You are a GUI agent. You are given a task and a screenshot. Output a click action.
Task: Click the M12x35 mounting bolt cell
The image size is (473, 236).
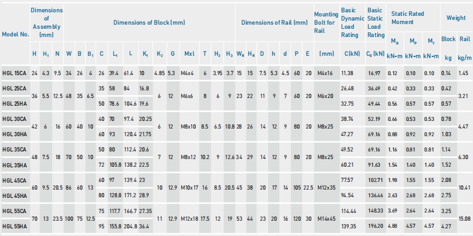point(326,188)
